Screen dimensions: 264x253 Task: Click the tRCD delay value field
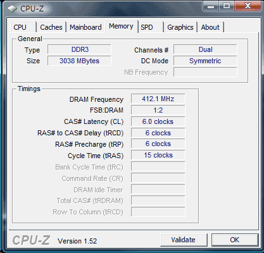click(x=158, y=133)
